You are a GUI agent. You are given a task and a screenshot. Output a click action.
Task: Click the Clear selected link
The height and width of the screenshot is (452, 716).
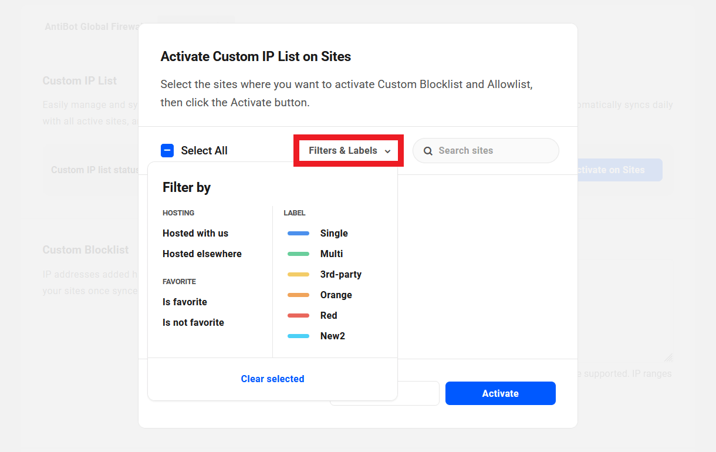pos(272,379)
